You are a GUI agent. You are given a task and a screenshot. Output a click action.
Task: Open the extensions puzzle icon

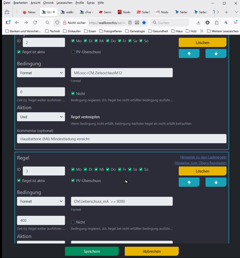216,22
